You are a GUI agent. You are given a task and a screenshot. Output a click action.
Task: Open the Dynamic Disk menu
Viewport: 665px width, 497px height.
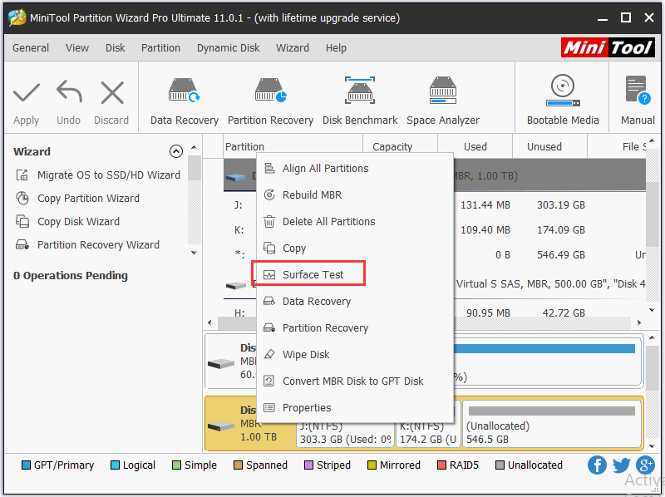coord(228,48)
